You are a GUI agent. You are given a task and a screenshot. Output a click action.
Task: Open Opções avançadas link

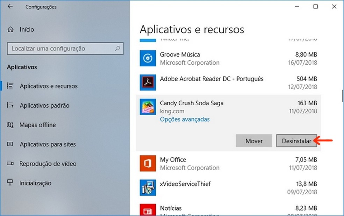coord(185,119)
